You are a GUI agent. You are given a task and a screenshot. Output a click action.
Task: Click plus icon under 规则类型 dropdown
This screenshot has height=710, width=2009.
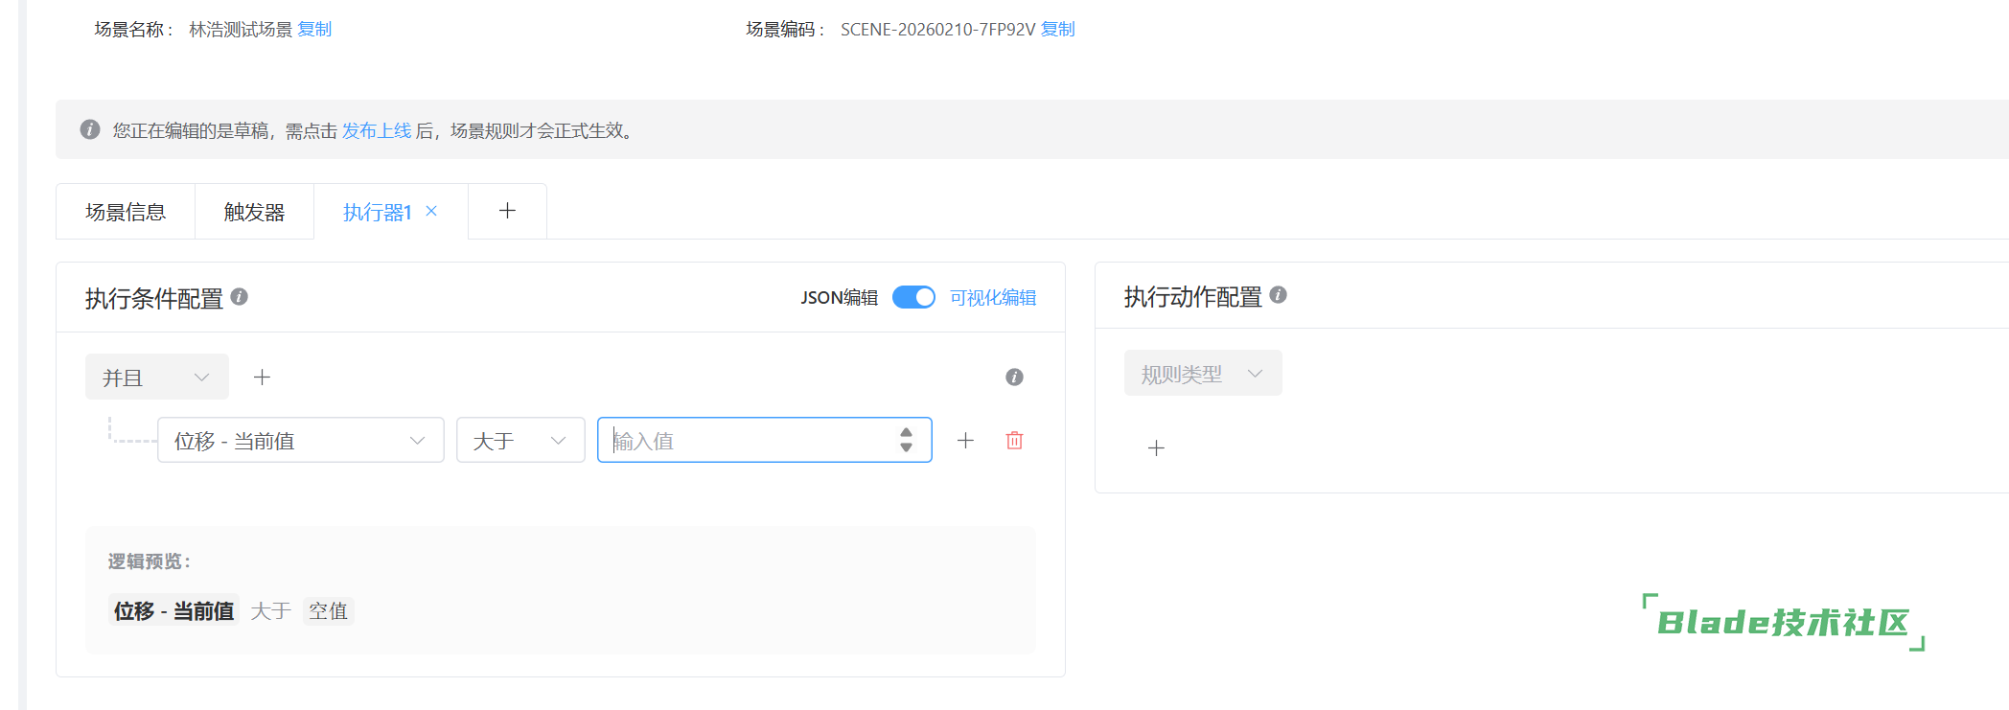pyautogui.click(x=1156, y=448)
